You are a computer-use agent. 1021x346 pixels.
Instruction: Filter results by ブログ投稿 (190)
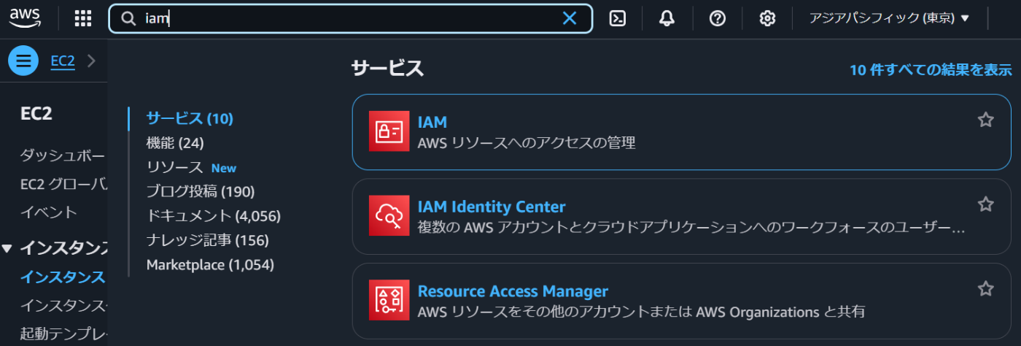coord(200,192)
